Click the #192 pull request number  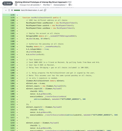coord(69,2)
